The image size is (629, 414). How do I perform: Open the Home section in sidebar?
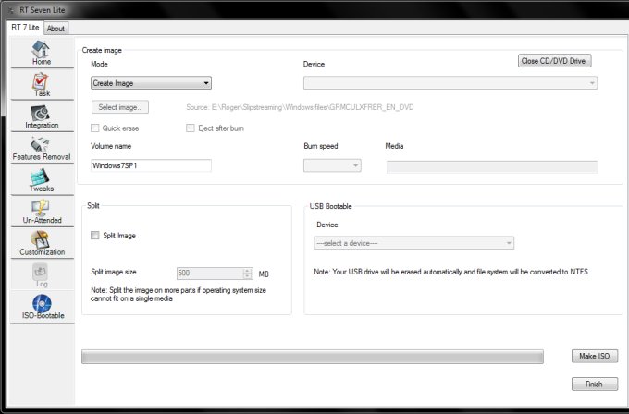tap(42, 53)
